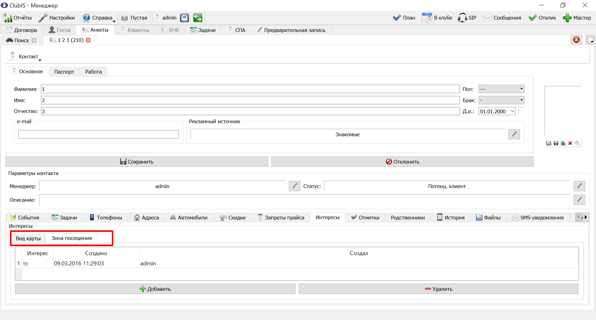The height and width of the screenshot is (320, 596).
Task: Click the Сохранить save button
Action: [x=137, y=162]
